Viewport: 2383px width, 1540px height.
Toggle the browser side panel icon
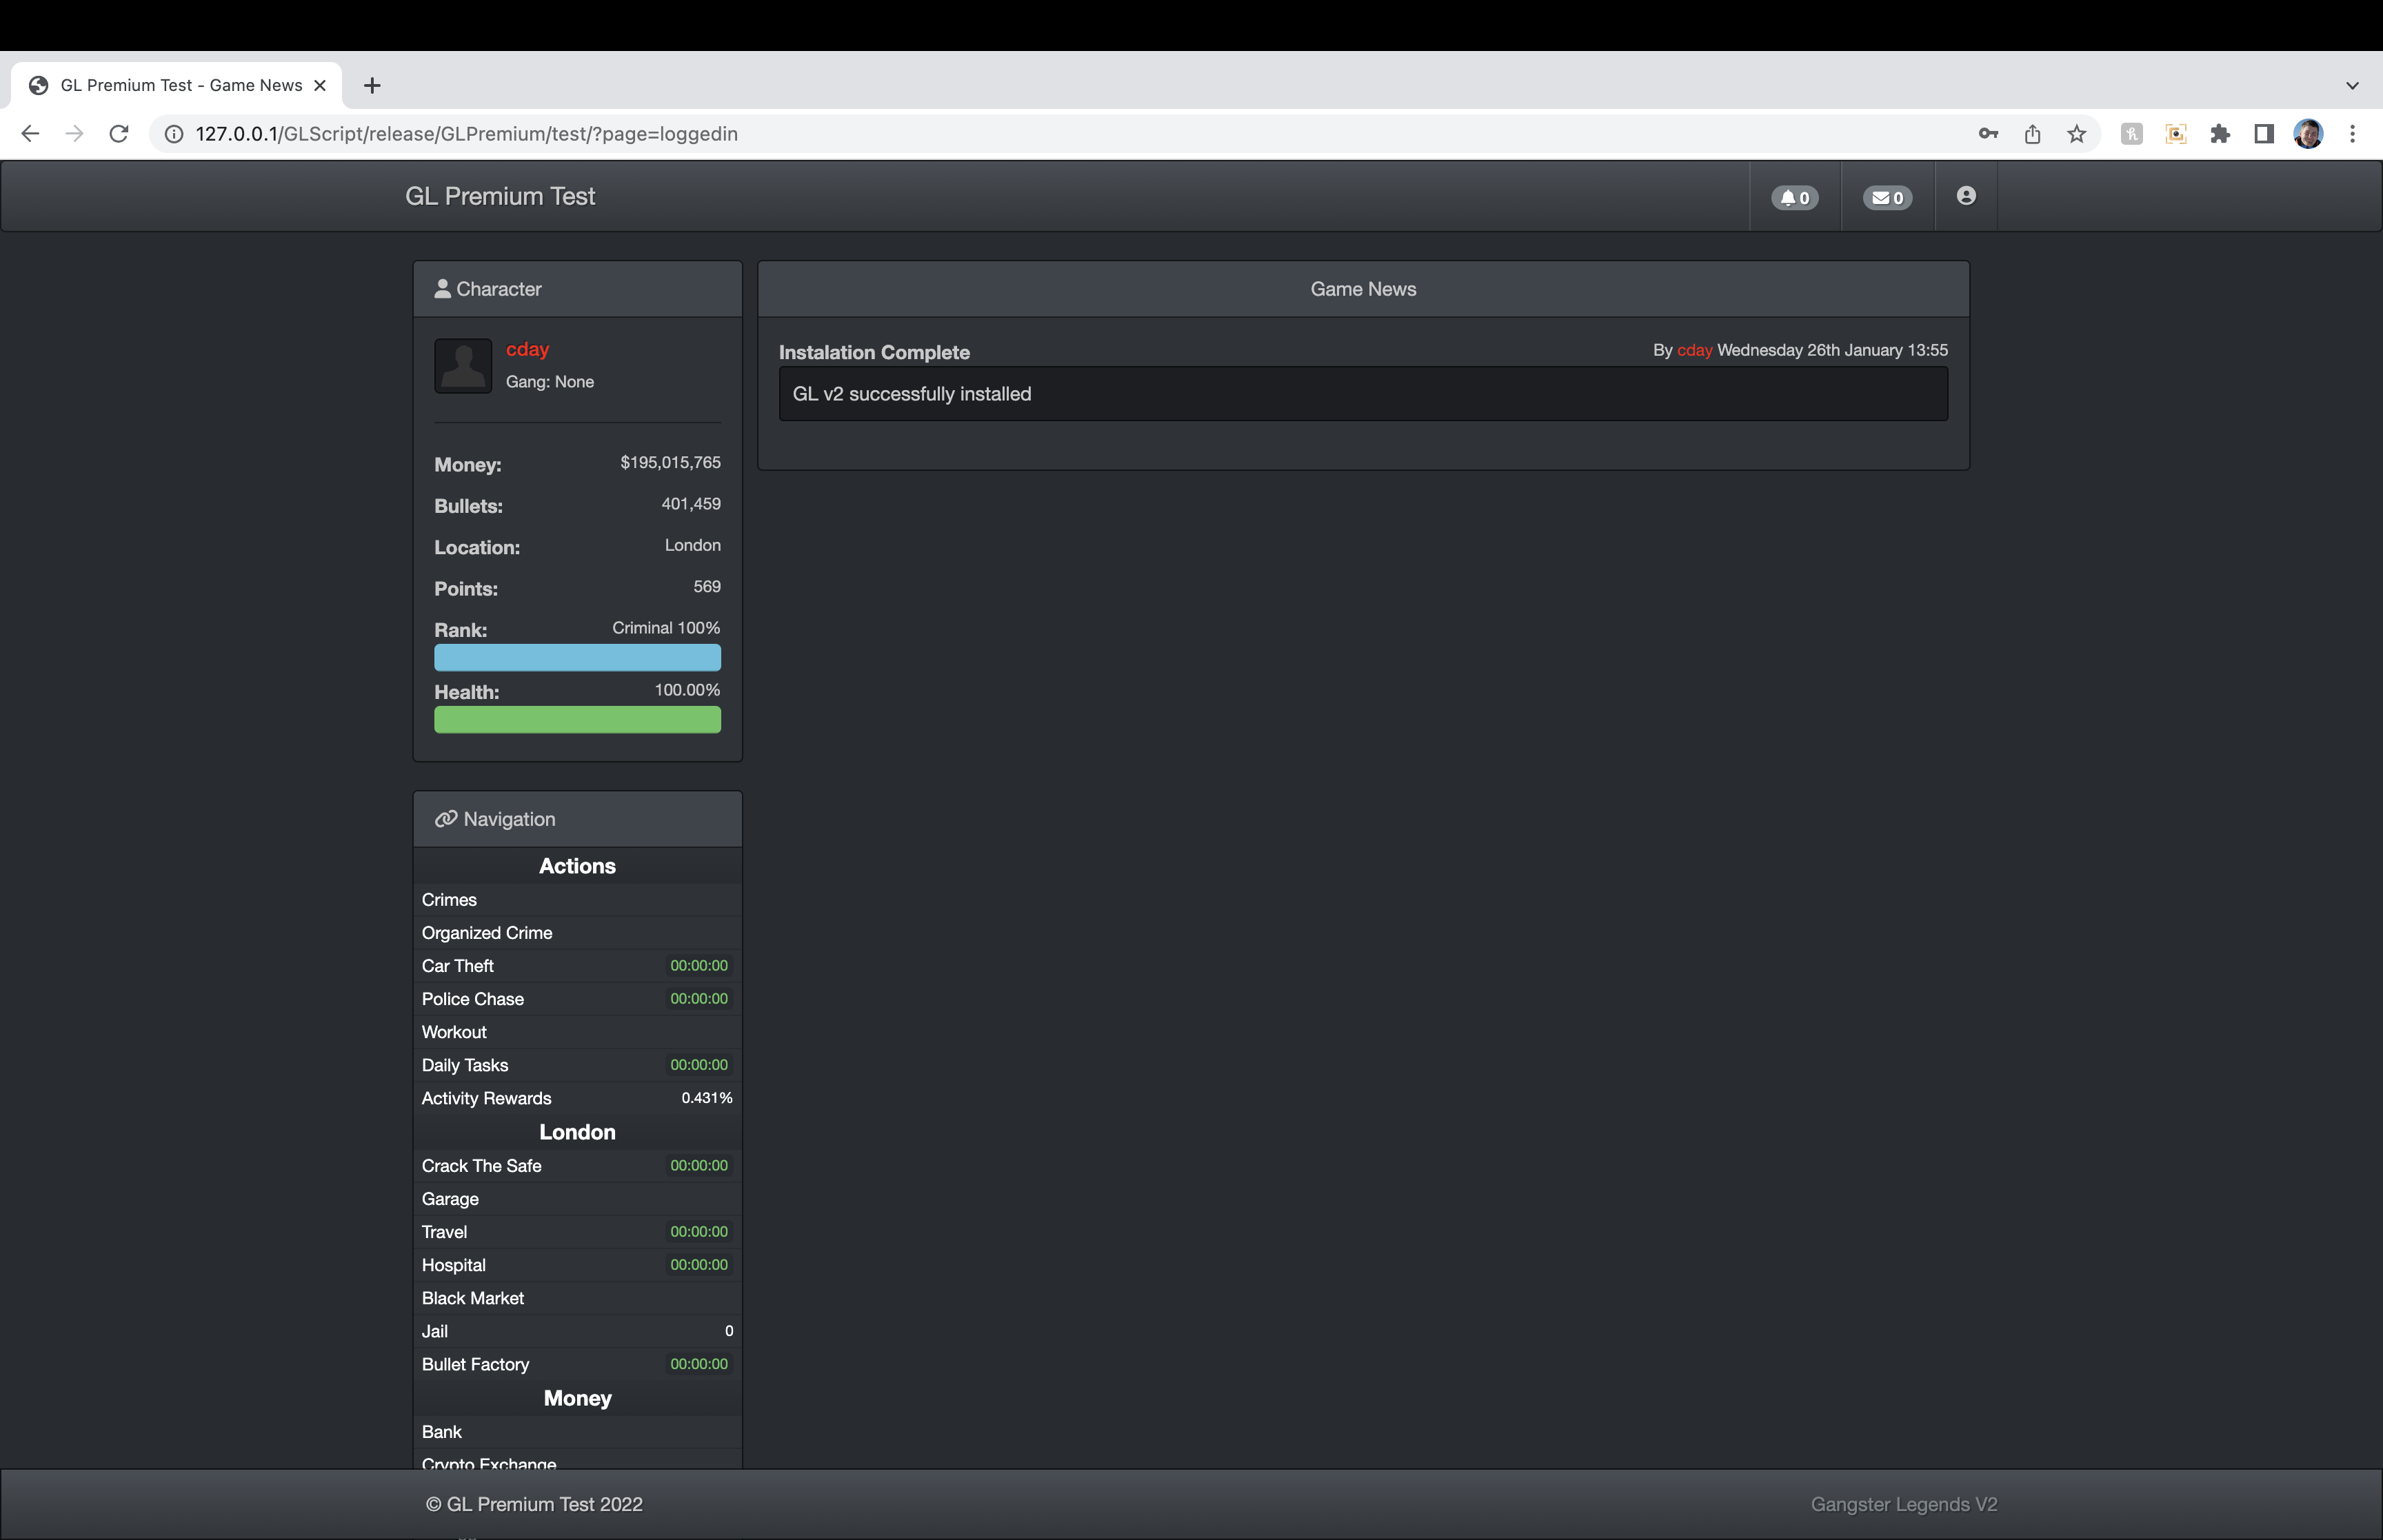[x=2264, y=133]
